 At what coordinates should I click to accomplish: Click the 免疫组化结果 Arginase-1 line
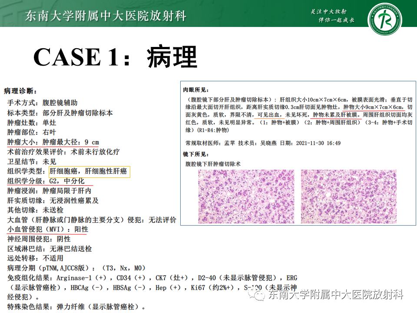tap(152, 278)
